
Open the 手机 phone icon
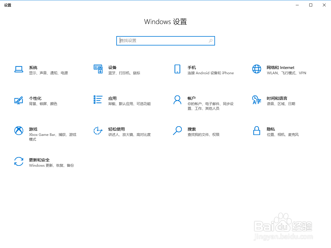(x=177, y=69)
